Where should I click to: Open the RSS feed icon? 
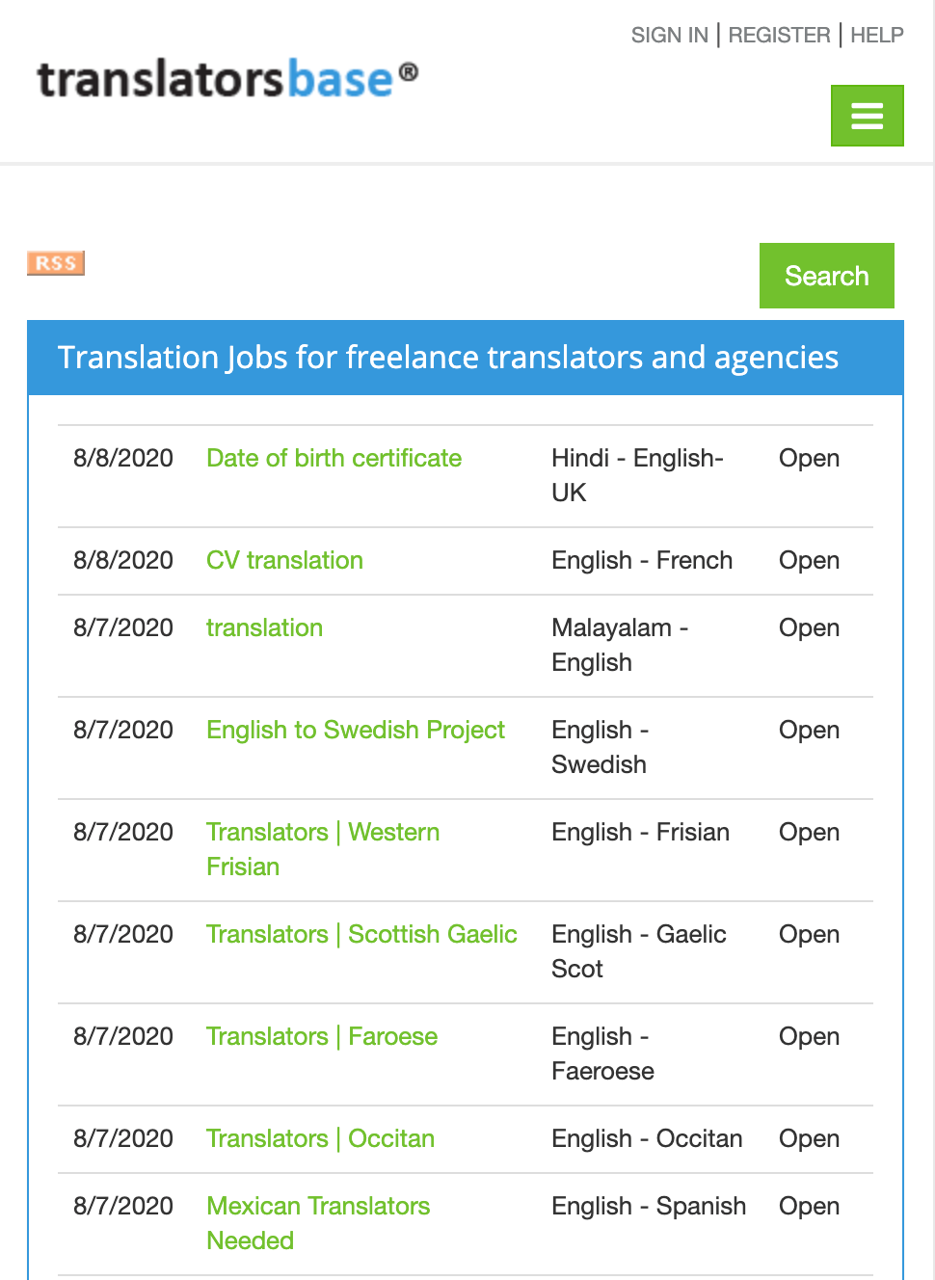coord(55,262)
